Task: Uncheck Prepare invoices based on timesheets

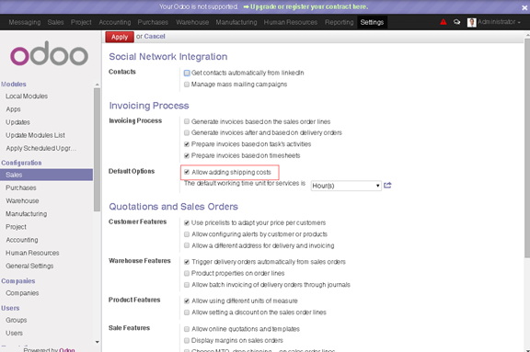Action: coord(187,155)
